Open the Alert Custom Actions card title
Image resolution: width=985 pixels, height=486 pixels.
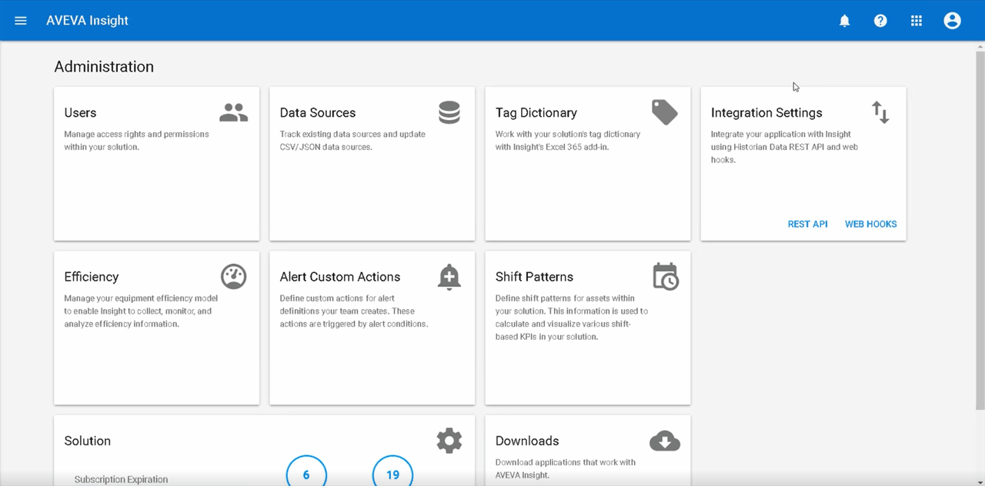click(x=340, y=276)
